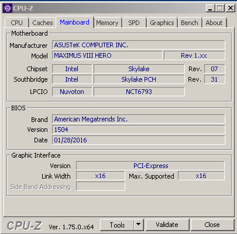
Task: Click the LPCIO label
Action: [x=39, y=92]
